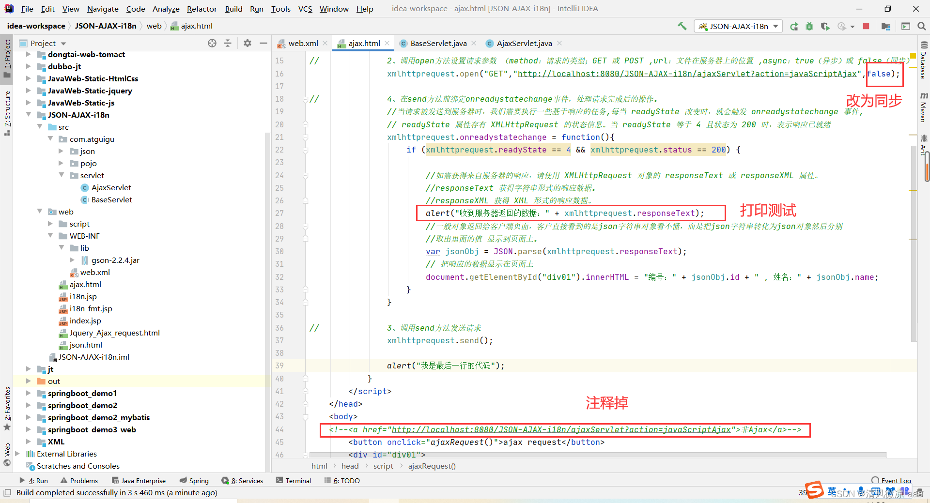
Task: Open the Java Enterprise tool window
Action: coord(139,481)
